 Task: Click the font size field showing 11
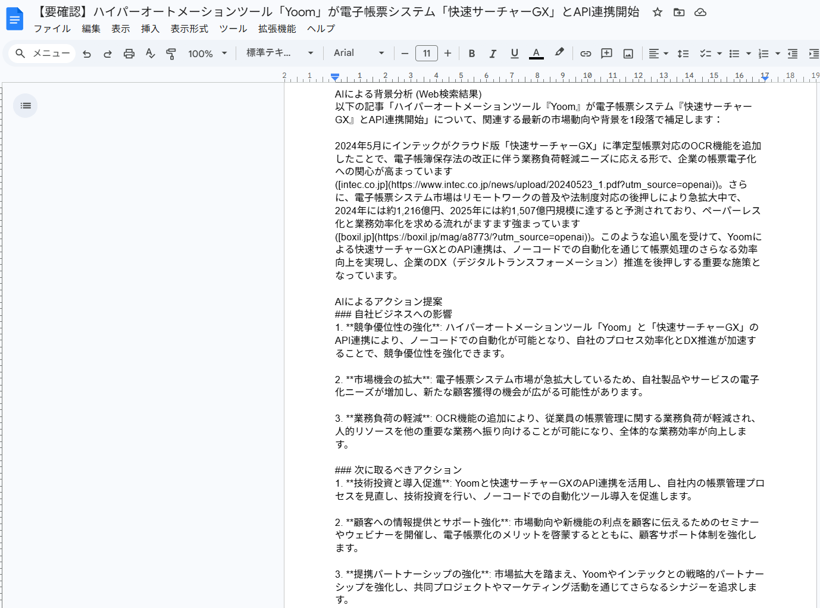coord(427,54)
